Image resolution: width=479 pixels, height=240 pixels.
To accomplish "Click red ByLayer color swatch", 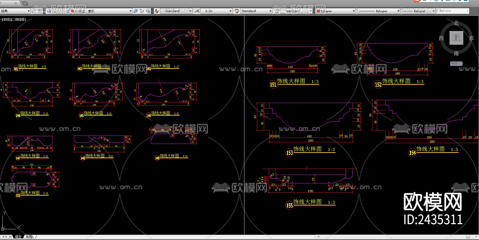I will tap(318, 11).
